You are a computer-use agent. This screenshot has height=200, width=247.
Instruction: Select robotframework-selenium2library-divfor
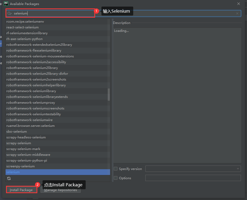(x=58, y=74)
